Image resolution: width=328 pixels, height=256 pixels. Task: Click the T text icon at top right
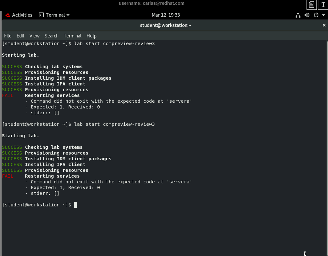pyautogui.click(x=323, y=4)
